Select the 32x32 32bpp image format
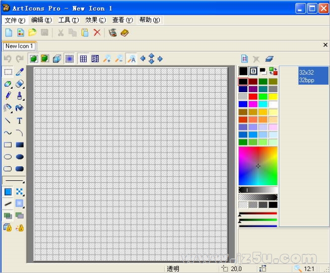 click(x=313, y=76)
